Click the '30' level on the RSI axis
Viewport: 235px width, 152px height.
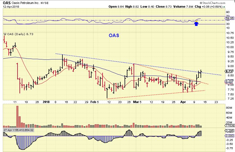tap(228, 24)
